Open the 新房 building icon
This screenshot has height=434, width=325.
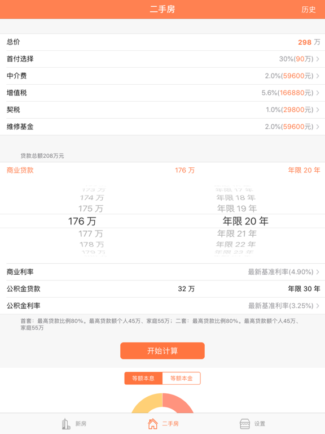[66, 423]
